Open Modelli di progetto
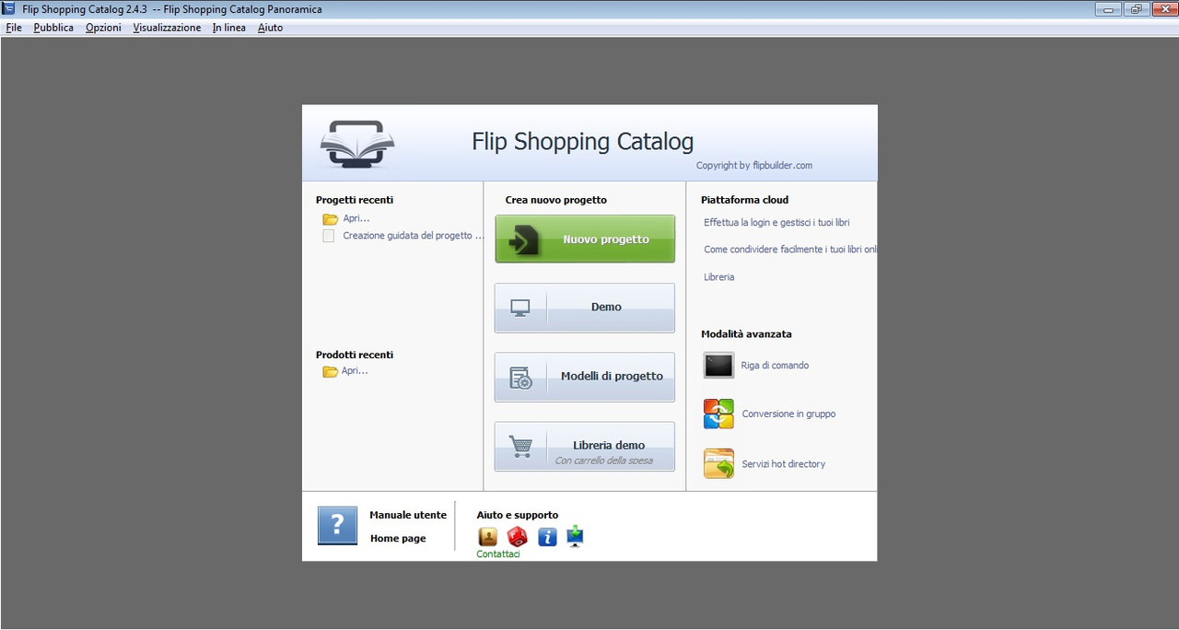The width and height of the screenshot is (1179, 630). tap(585, 376)
